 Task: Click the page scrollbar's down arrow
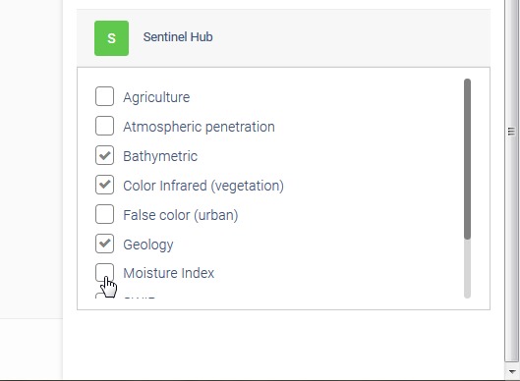512,371
